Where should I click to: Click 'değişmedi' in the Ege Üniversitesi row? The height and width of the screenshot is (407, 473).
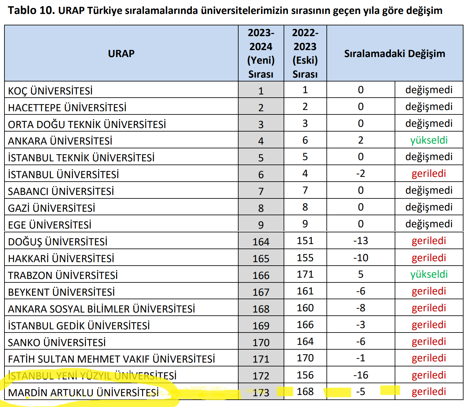429,224
